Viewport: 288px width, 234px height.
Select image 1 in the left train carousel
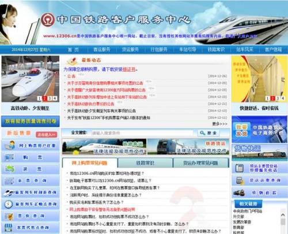click(x=39, y=99)
